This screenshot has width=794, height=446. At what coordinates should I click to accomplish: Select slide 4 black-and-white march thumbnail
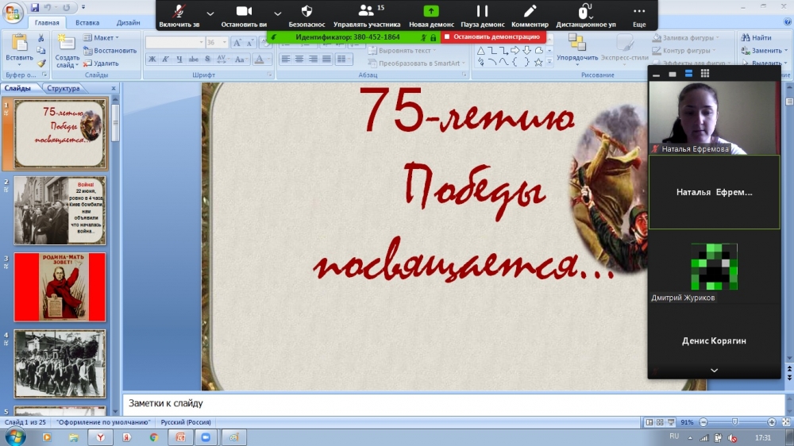pyautogui.click(x=60, y=364)
